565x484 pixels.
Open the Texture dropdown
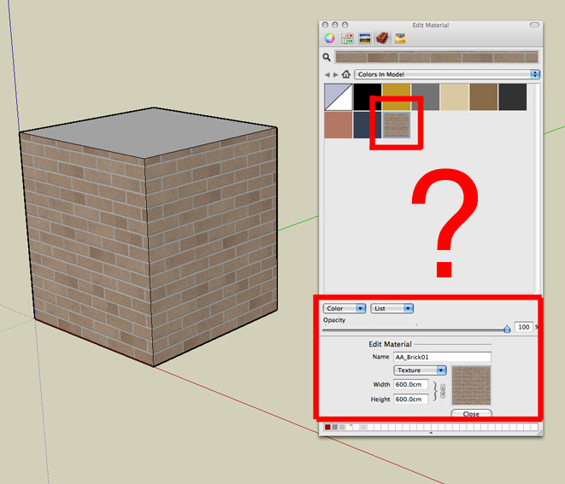coord(420,370)
